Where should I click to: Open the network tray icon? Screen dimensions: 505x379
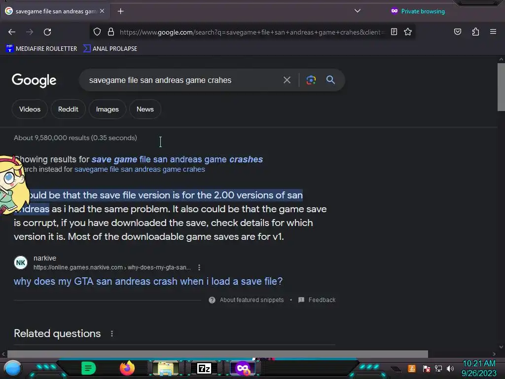tap(438, 368)
